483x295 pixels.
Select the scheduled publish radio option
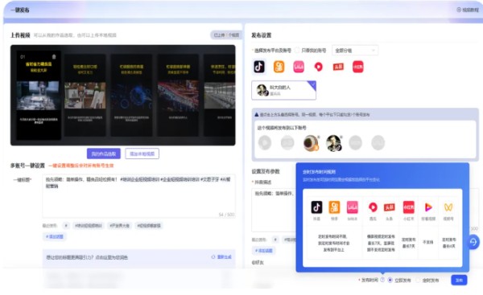point(418,280)
